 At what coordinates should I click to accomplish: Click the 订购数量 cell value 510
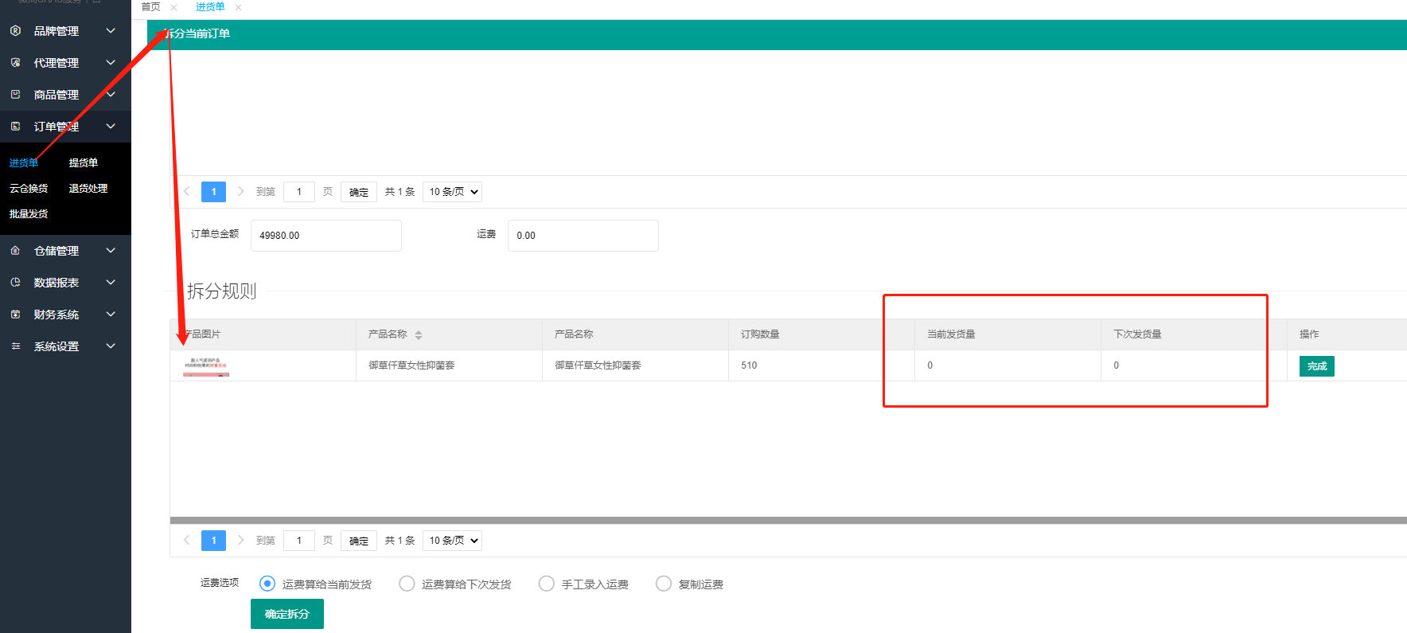pos(749,365)
